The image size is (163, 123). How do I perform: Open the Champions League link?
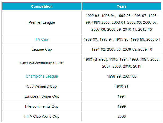tap(42, 76)
